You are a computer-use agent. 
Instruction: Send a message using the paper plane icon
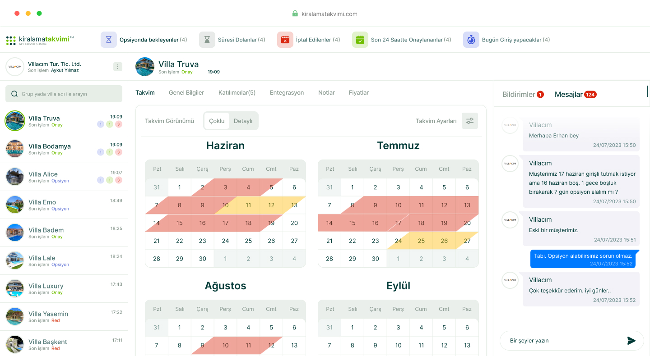[x=631, y=341]
